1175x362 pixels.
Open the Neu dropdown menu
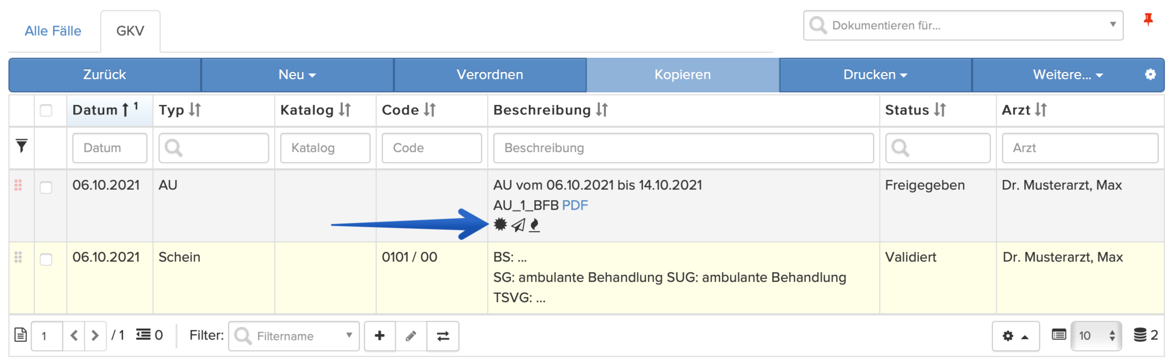(297, 75)
